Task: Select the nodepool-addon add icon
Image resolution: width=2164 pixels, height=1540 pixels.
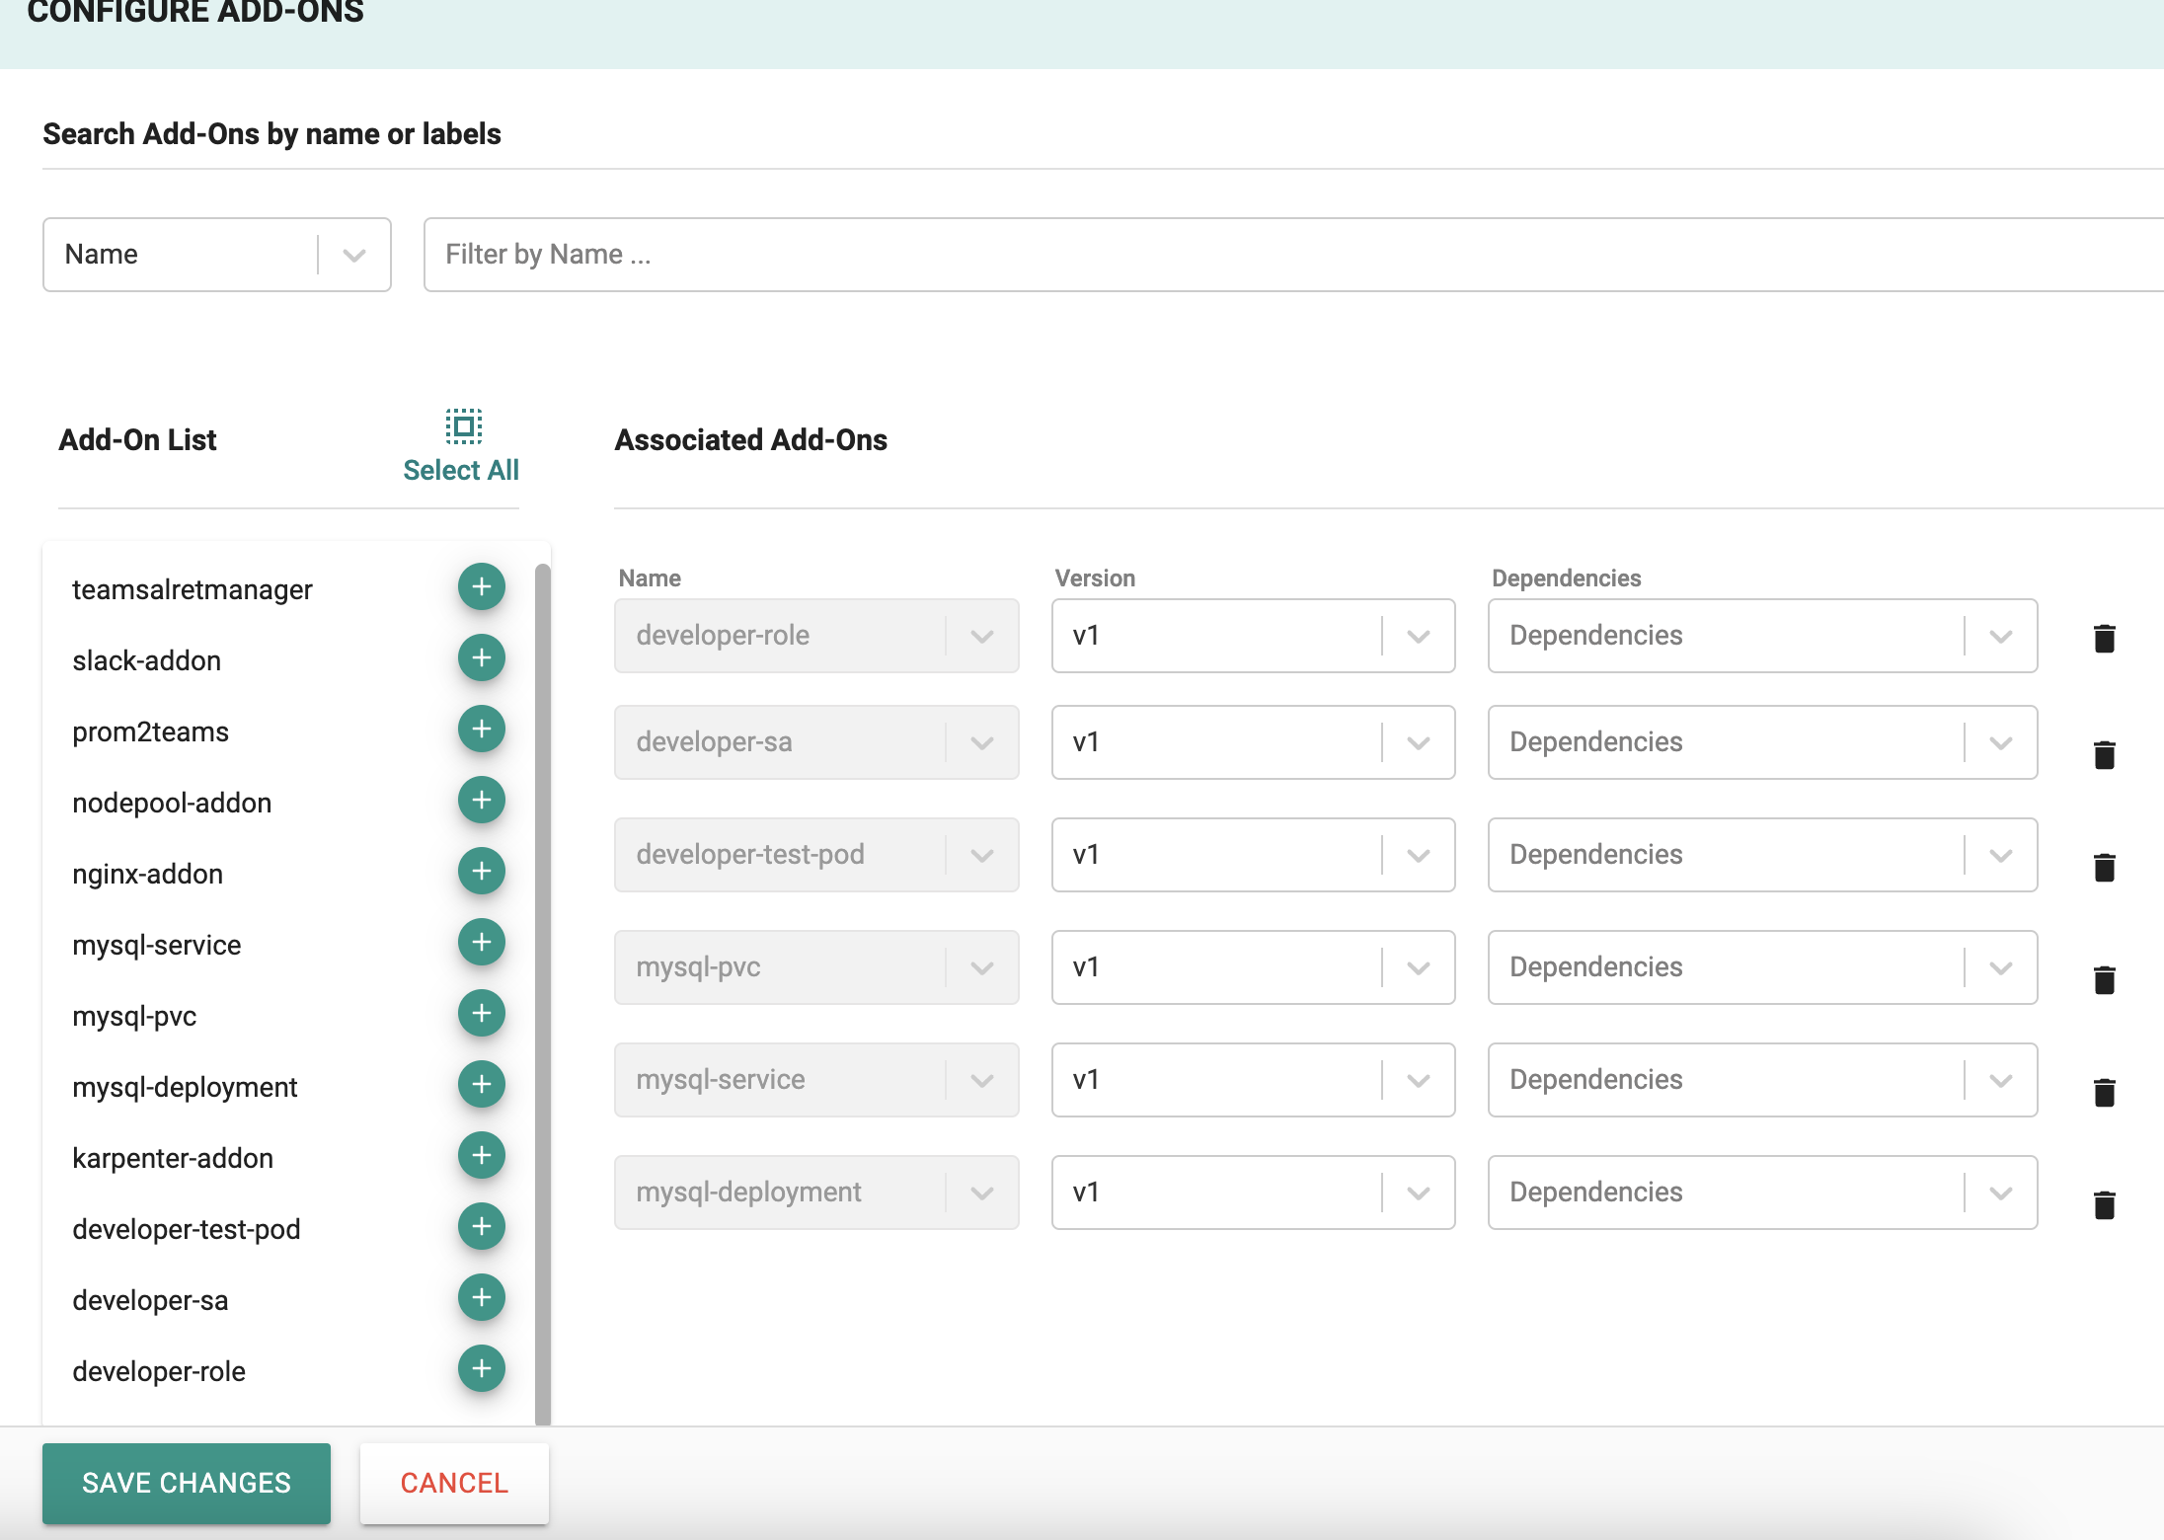Action: coord(482,800)
